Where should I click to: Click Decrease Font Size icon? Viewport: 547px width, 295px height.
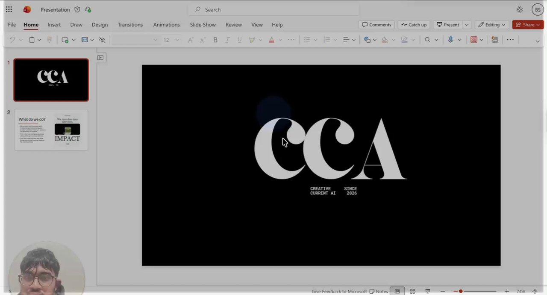[x=203, y=40]
